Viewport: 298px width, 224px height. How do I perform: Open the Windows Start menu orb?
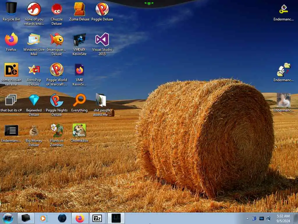click(x=8, y=218)
